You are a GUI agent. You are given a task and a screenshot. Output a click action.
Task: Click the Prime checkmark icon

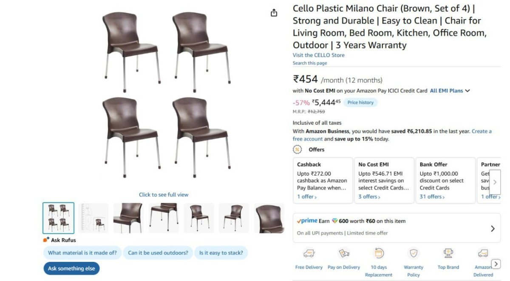(x=299, y=221)
